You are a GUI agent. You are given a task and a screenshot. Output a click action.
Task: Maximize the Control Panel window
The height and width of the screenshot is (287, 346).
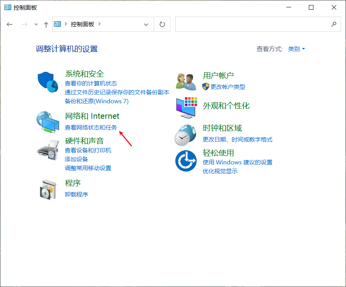311,7
